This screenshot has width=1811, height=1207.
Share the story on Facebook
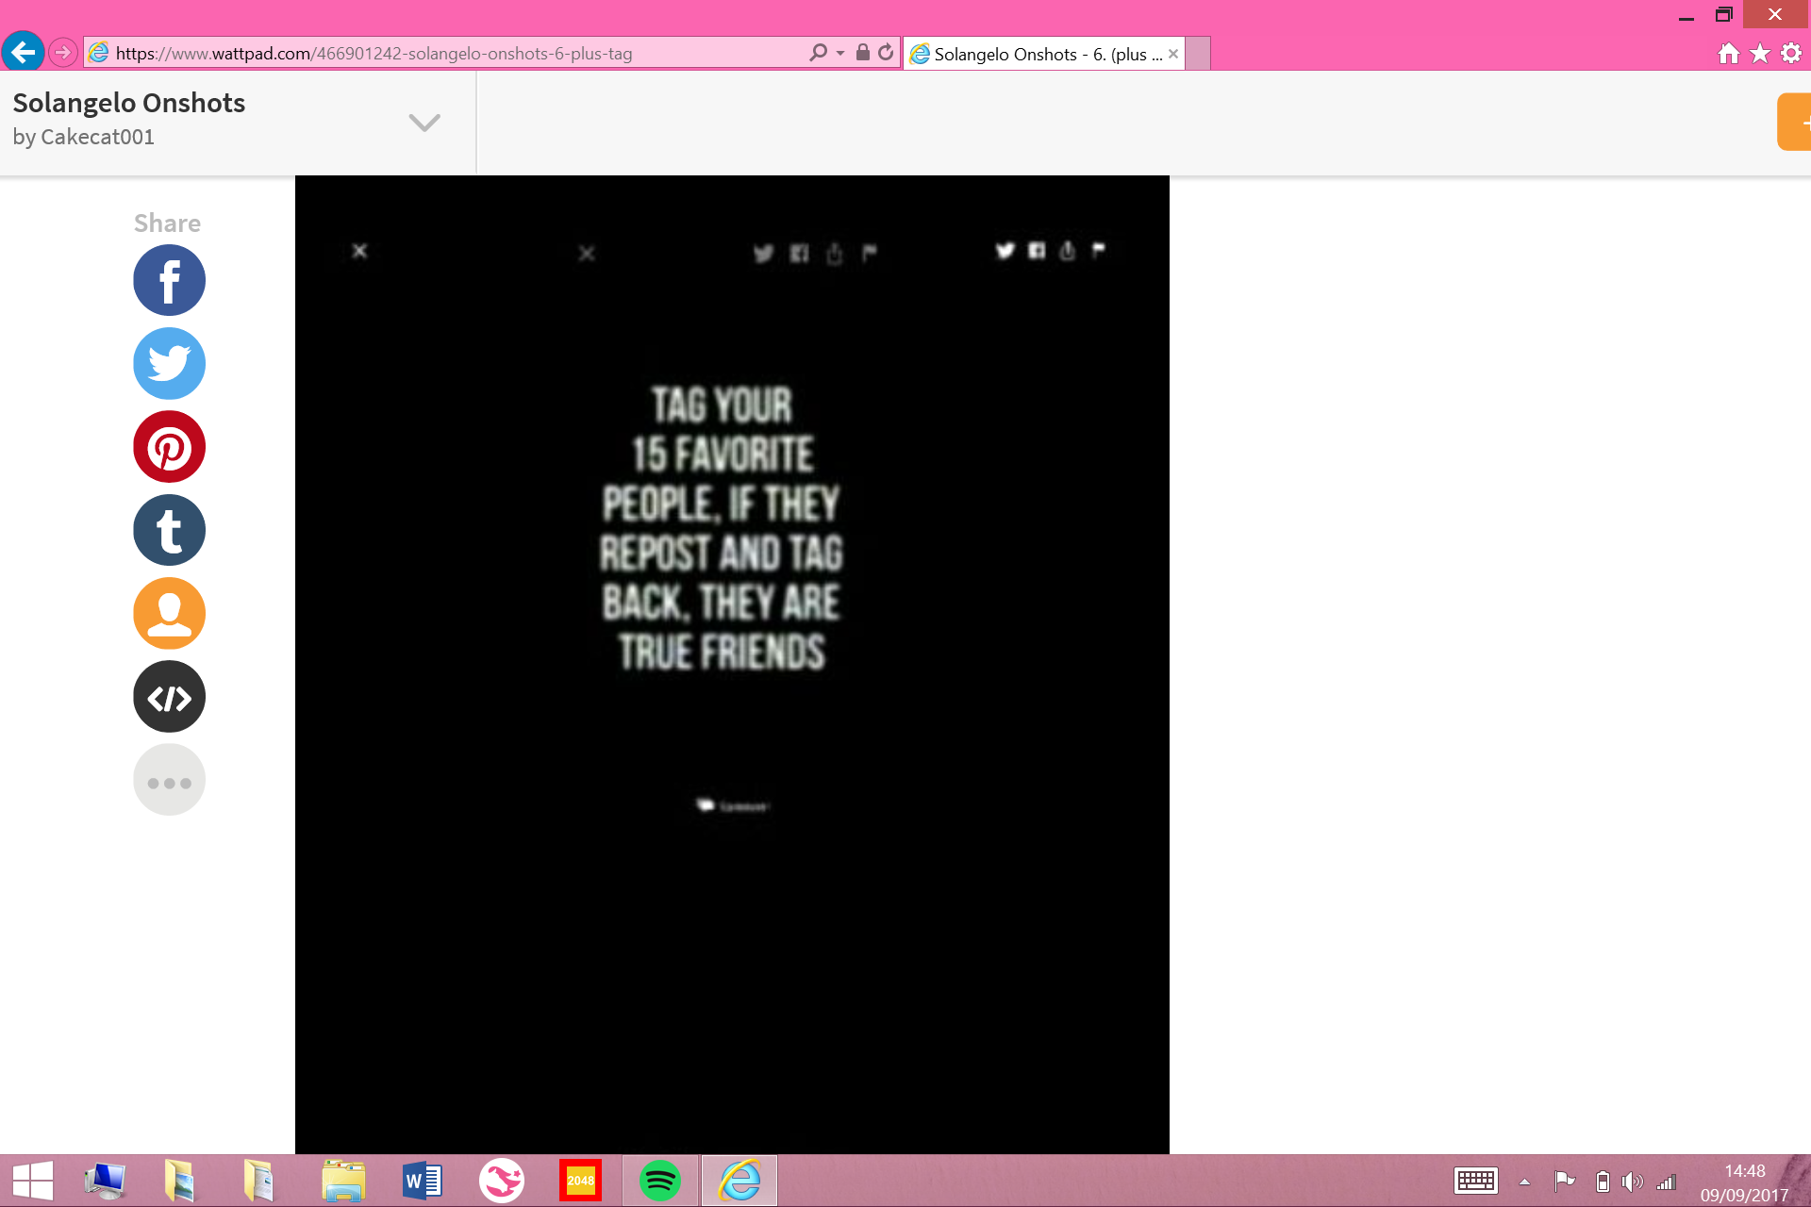click(x=169, y=280)
